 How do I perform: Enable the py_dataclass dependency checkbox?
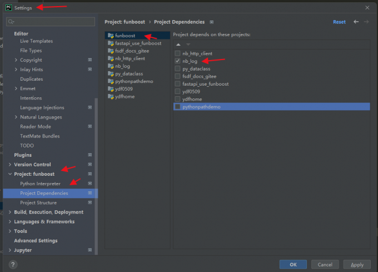pos(178,69)
